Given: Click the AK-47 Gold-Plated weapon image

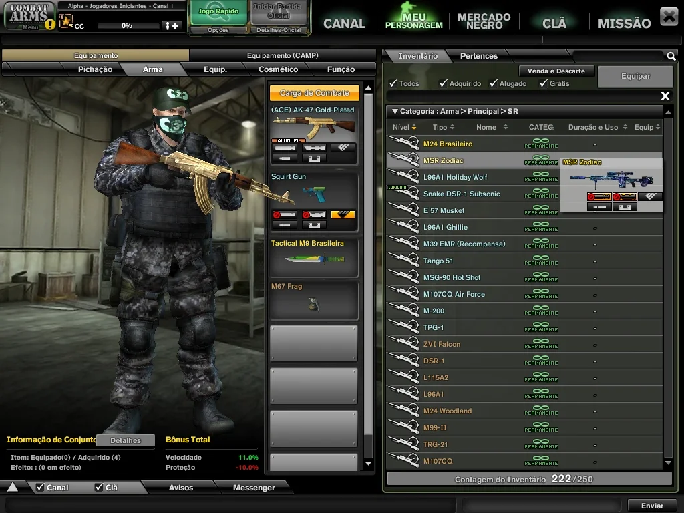Looking at the screenshot, I should tap(314, 126).
